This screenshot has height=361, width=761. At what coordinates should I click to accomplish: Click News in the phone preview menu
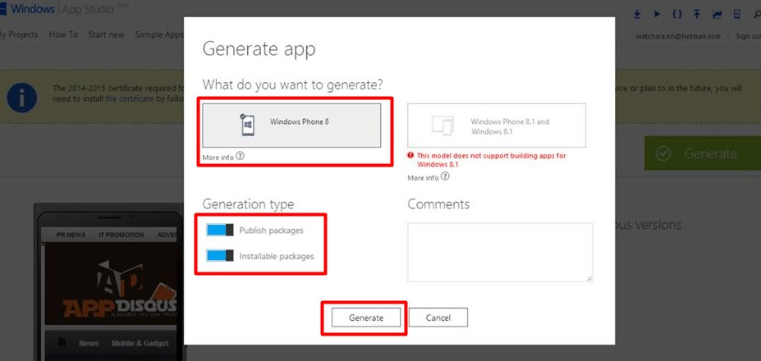[x=89, y=343]
